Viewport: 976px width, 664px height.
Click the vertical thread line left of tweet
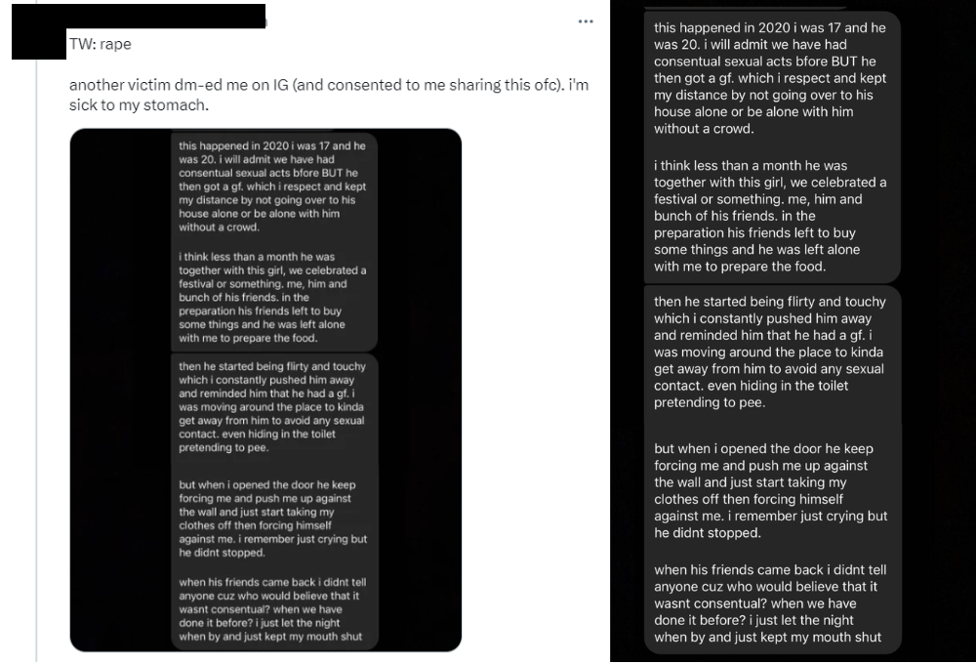pyautogui.click(x=36, y=361)
